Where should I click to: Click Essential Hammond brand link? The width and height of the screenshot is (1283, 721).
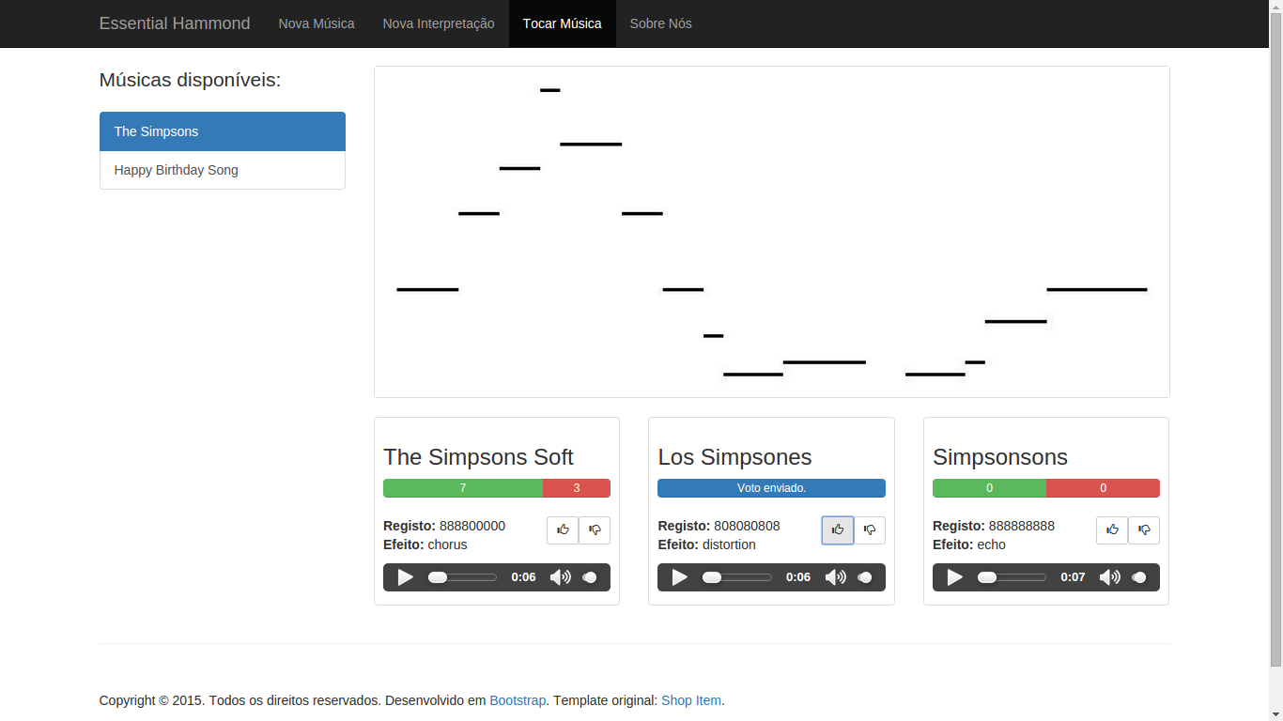pyautogui.click(x=175, y=23)
